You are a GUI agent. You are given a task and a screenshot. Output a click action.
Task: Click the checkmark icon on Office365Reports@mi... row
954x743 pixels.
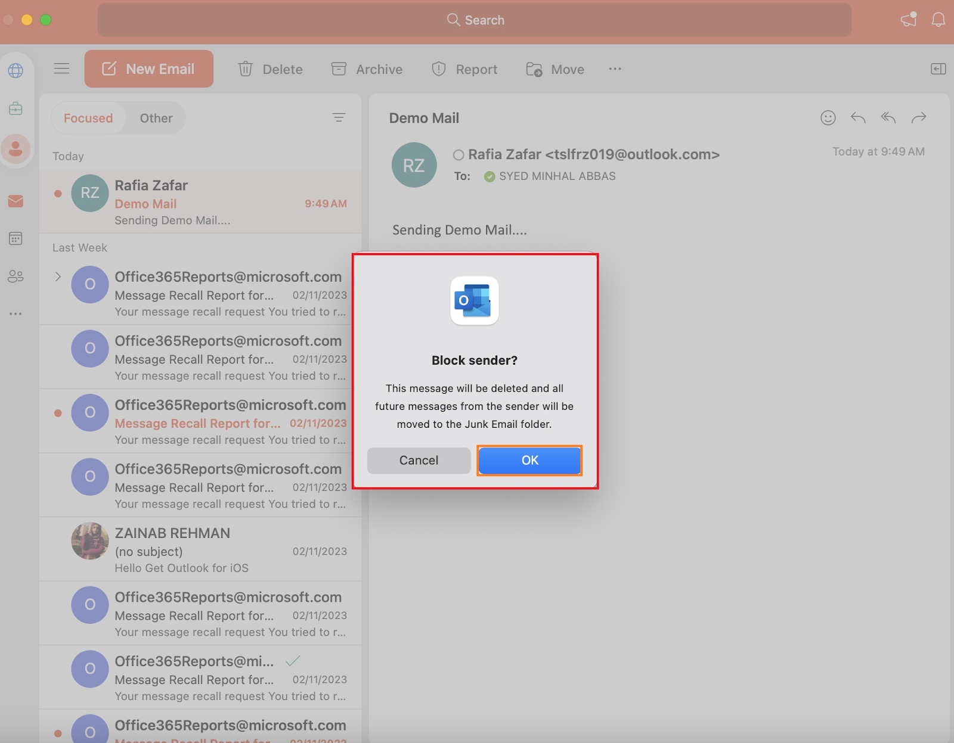293,661
